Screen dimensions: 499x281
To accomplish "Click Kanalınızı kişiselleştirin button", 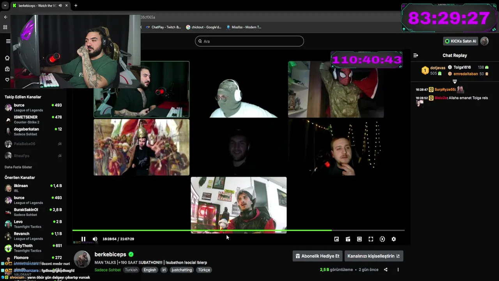I will pyautogui.click(x=373, y=256).
